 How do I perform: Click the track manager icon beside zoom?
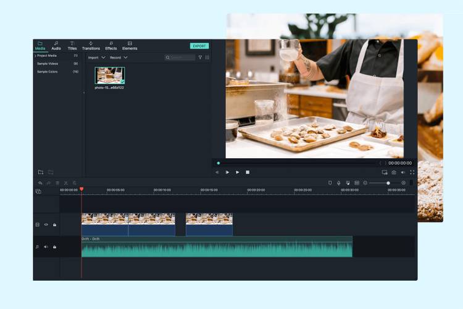[x=357, y=183]
